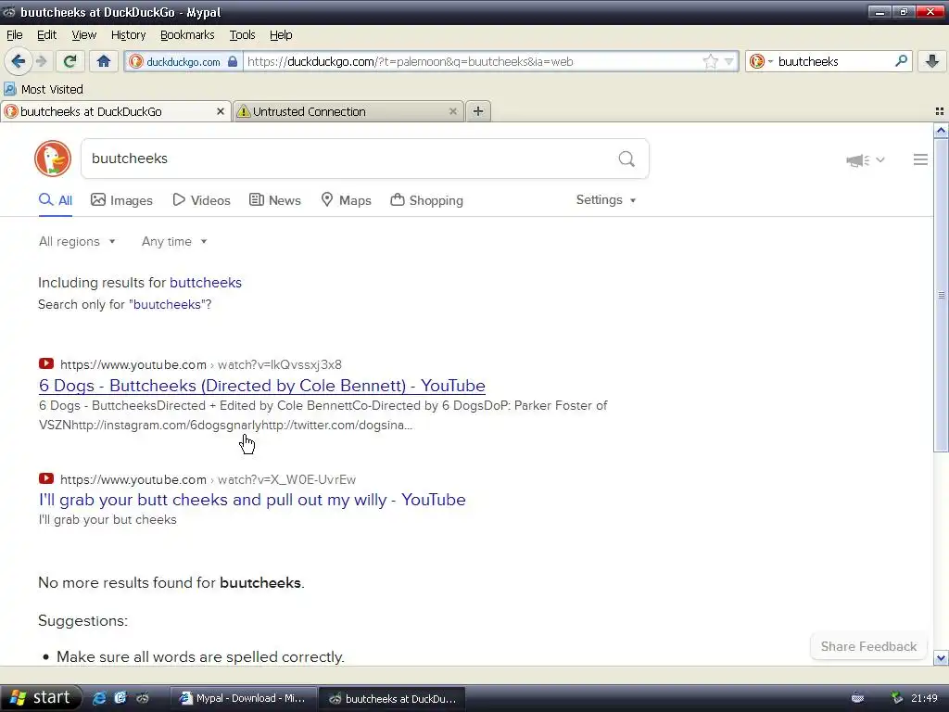The width and height of the screenshot is (949, 712).
Task: Open the hamburger side menu
Action: click(x=920, y=159)
